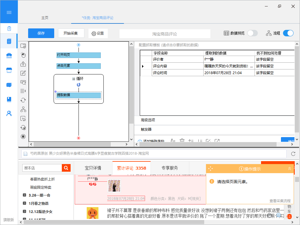300x225 pixels.
Task: Reload the embedded browser page
Action: [293, 154]
